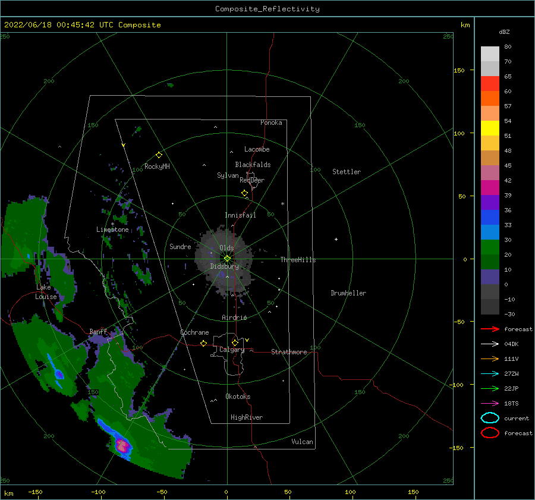The image size is (535, 500).
Task: Click the cyan current ellipse legend icon
Action: (490, 418)
